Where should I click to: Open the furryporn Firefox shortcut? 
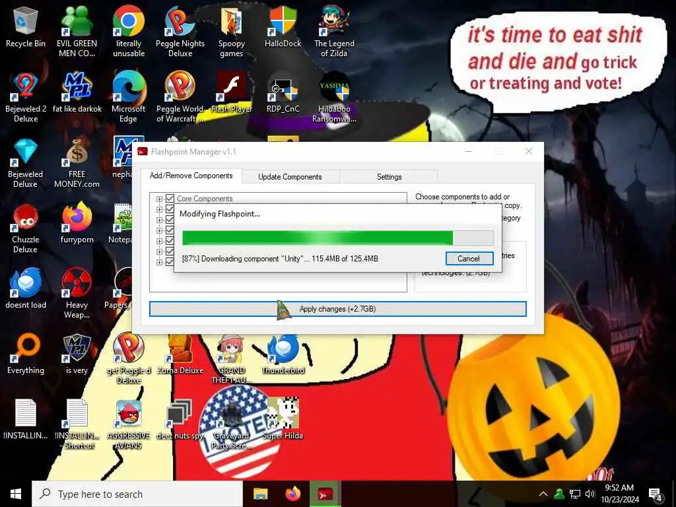click(77, 224)
